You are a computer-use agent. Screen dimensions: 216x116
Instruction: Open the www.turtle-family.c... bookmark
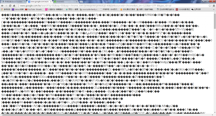(89, 10)
